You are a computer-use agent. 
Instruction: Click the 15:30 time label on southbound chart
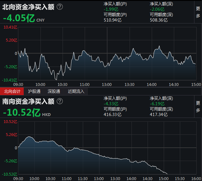(x=180, y=179)
